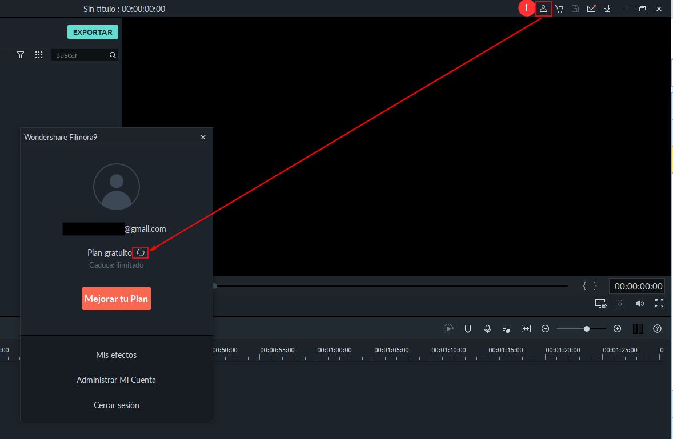This screenshot has width=673, height=439.
Task: Open the audio mixer icon
Action: point(507,329)
